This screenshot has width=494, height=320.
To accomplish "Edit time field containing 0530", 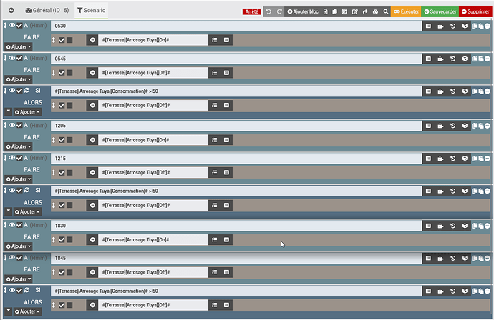I will [x=236, y=26].
